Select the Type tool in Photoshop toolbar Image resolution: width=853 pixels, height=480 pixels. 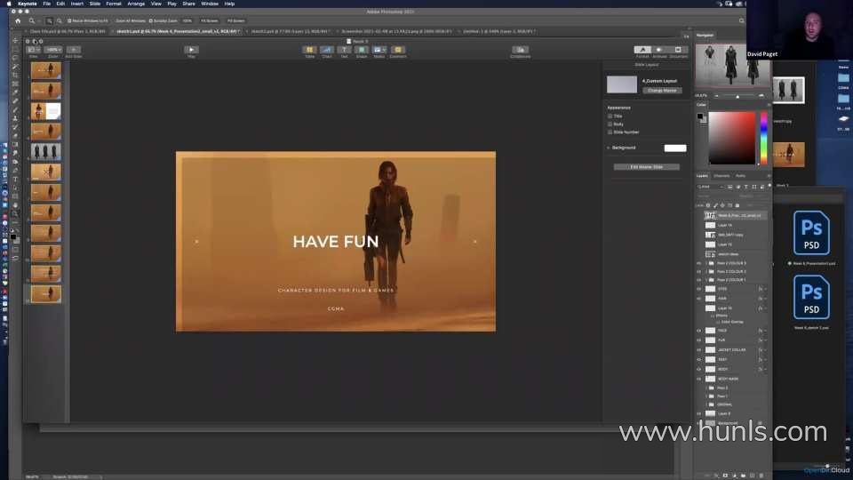click(15, 179)
